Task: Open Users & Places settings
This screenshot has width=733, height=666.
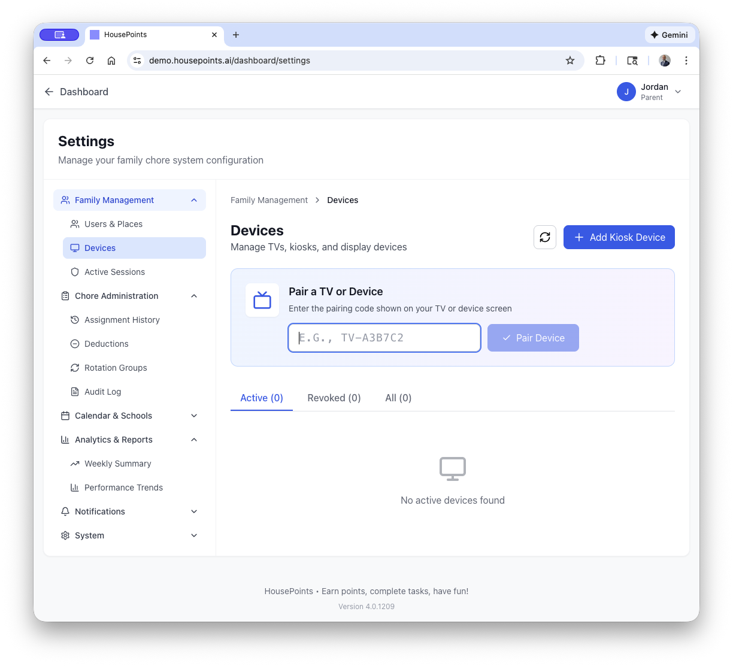Action: [x=134, y=224]
